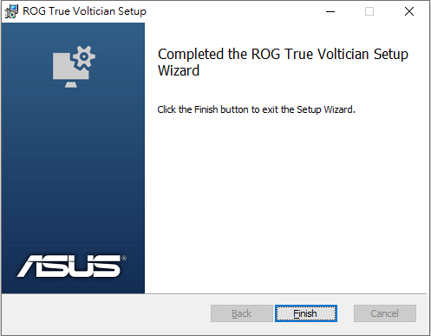This screenshot has height=336, width=431.
Task: Click the "ROG True Voltician Setup" title text
Action: pos(84,11)
